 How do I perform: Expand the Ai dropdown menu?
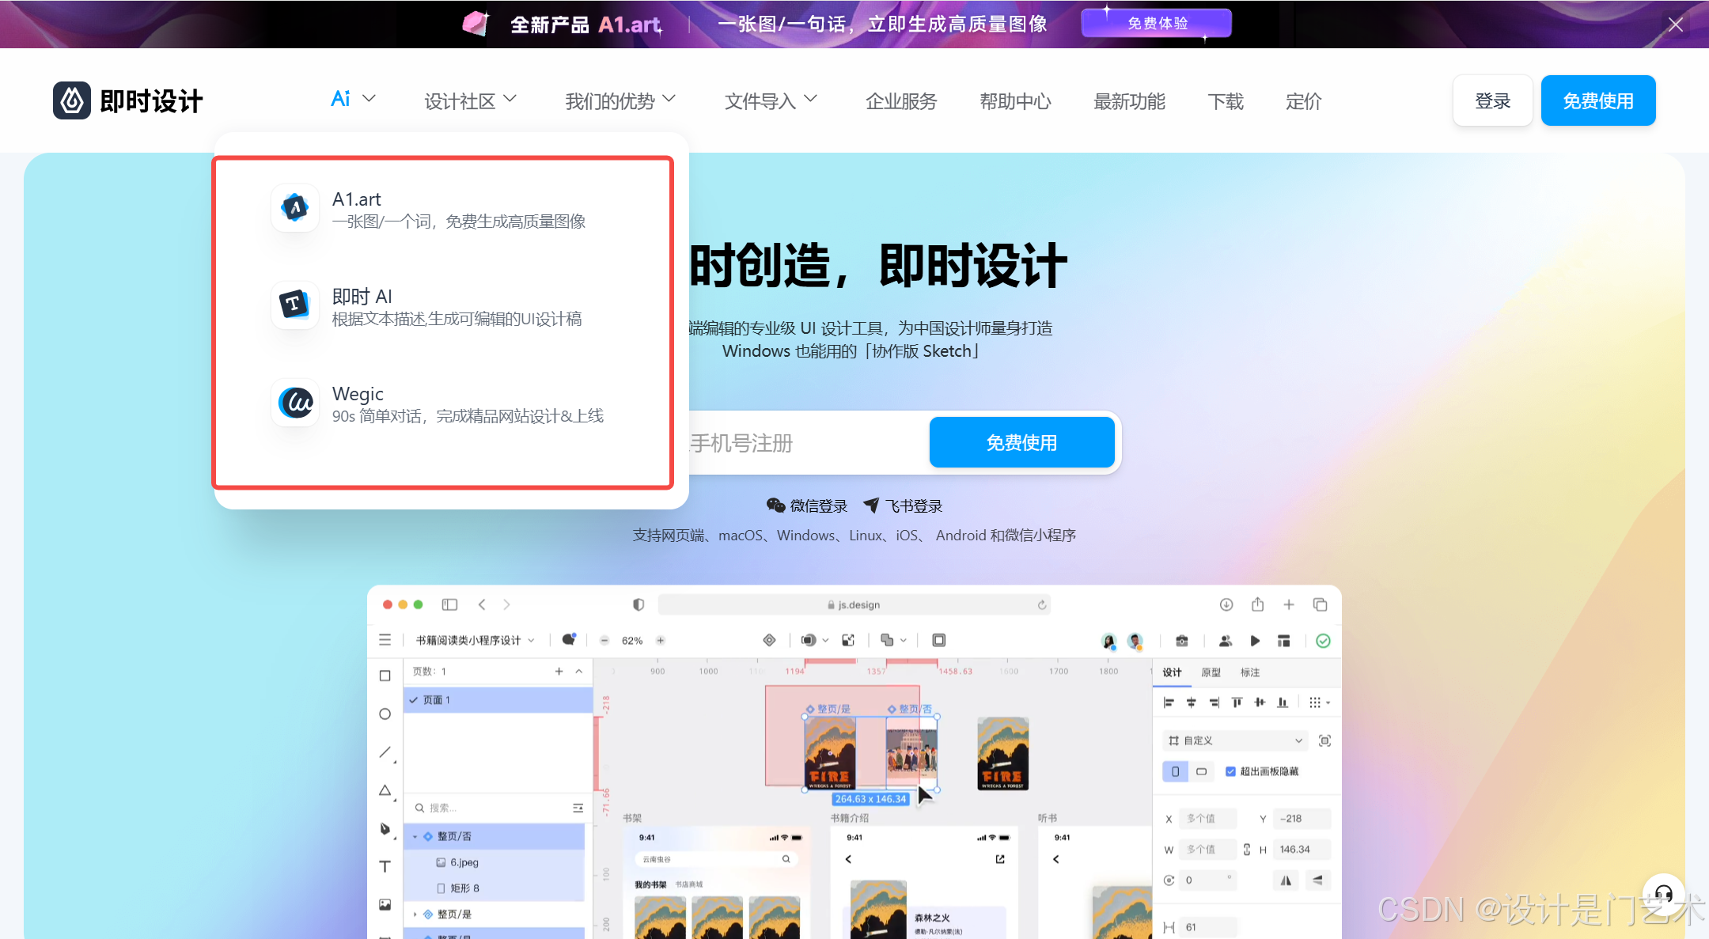352,100
